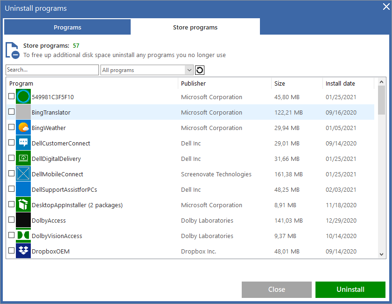392x304 pixels.
Task: Focus the Search input field
Action: tap(52, 70)
